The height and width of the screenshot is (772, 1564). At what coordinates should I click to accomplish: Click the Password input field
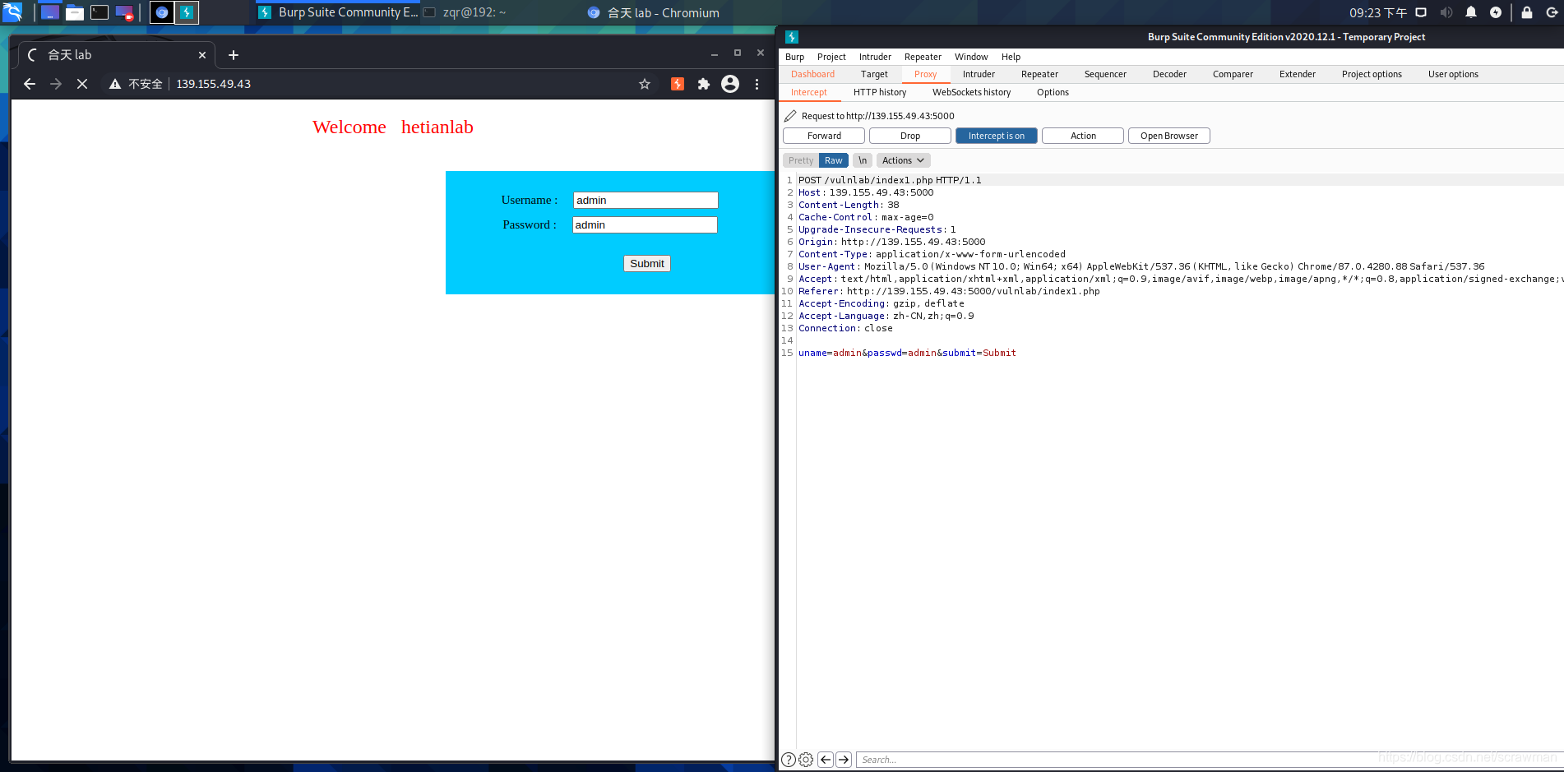pyautogui.click(x=645, y=224)
